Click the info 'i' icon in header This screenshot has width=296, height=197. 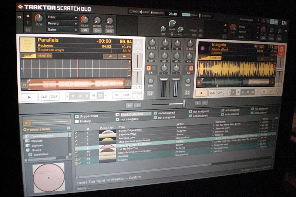272,21
